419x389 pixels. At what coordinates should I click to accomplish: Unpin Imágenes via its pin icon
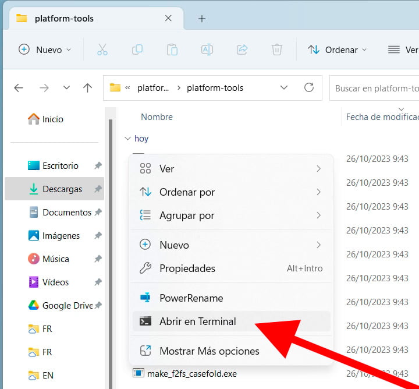[98, 235]
